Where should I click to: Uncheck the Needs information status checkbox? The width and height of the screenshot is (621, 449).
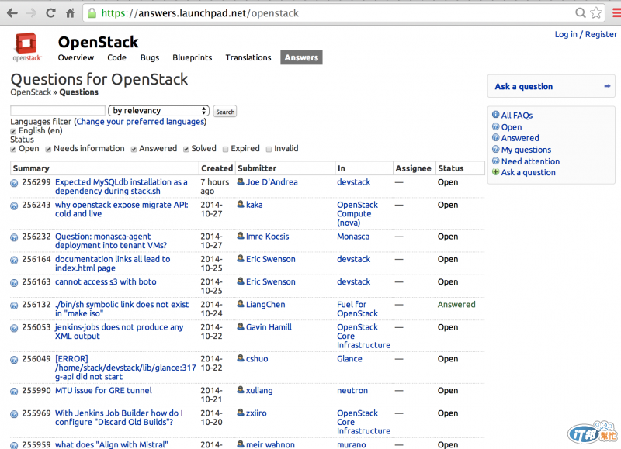click(x=48, y=149)
